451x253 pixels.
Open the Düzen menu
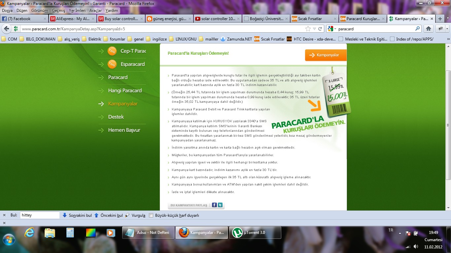(22, 11)
